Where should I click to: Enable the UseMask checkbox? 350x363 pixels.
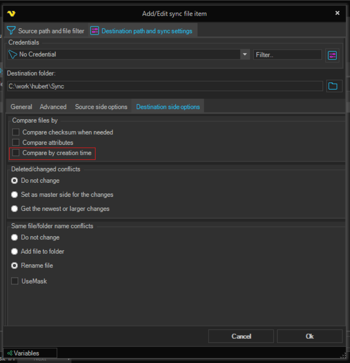pos(15,281)
